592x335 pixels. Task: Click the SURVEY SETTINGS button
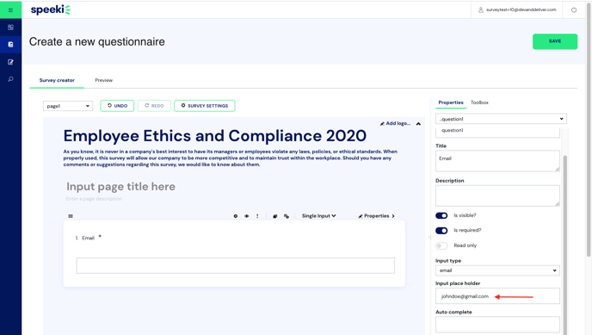[x=204, y=106]
